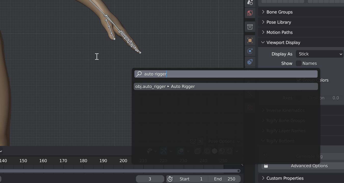Toggle the preview range clock icon

click(170, 179)
